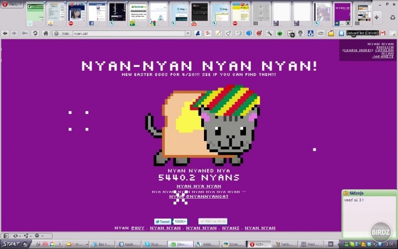This screenshot has width=398, height=249.
Task: Open the Adob... taskbar window
Action: point(207,245)
